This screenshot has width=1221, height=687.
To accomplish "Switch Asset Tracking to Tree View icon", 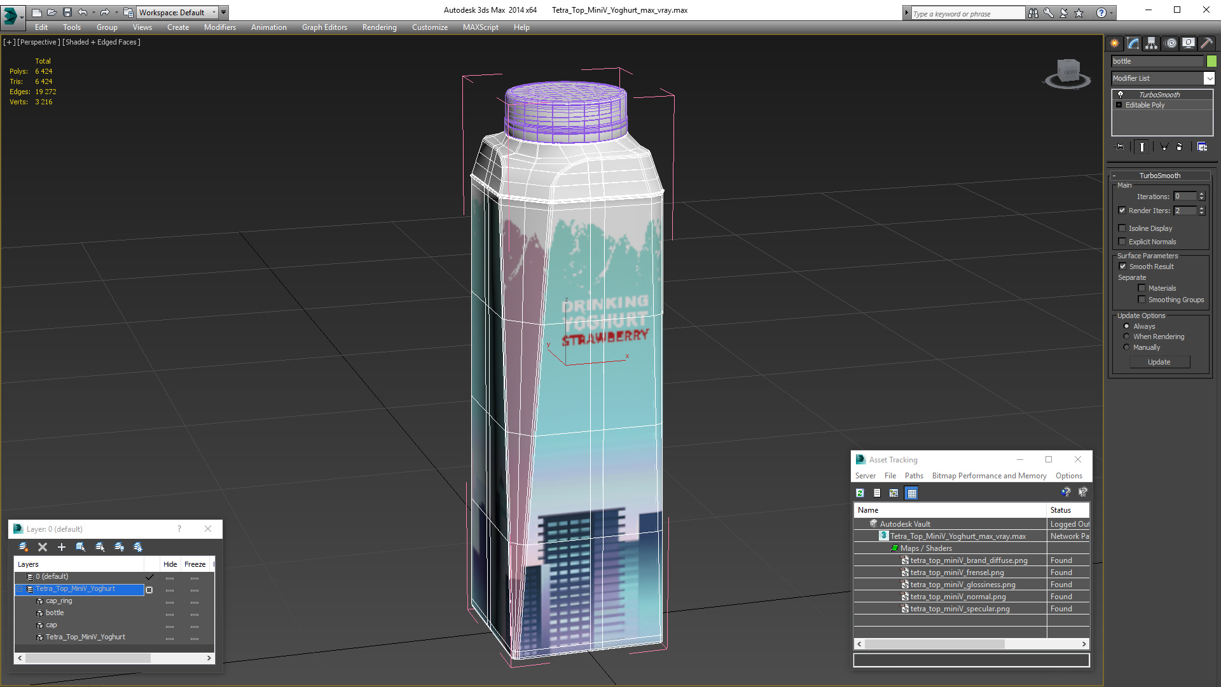I will click(894, 493).
